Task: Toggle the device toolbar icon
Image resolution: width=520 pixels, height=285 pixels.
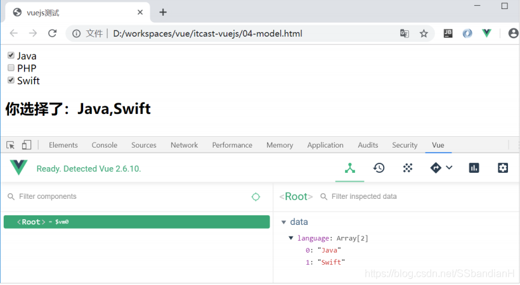Action: (27, 145)
